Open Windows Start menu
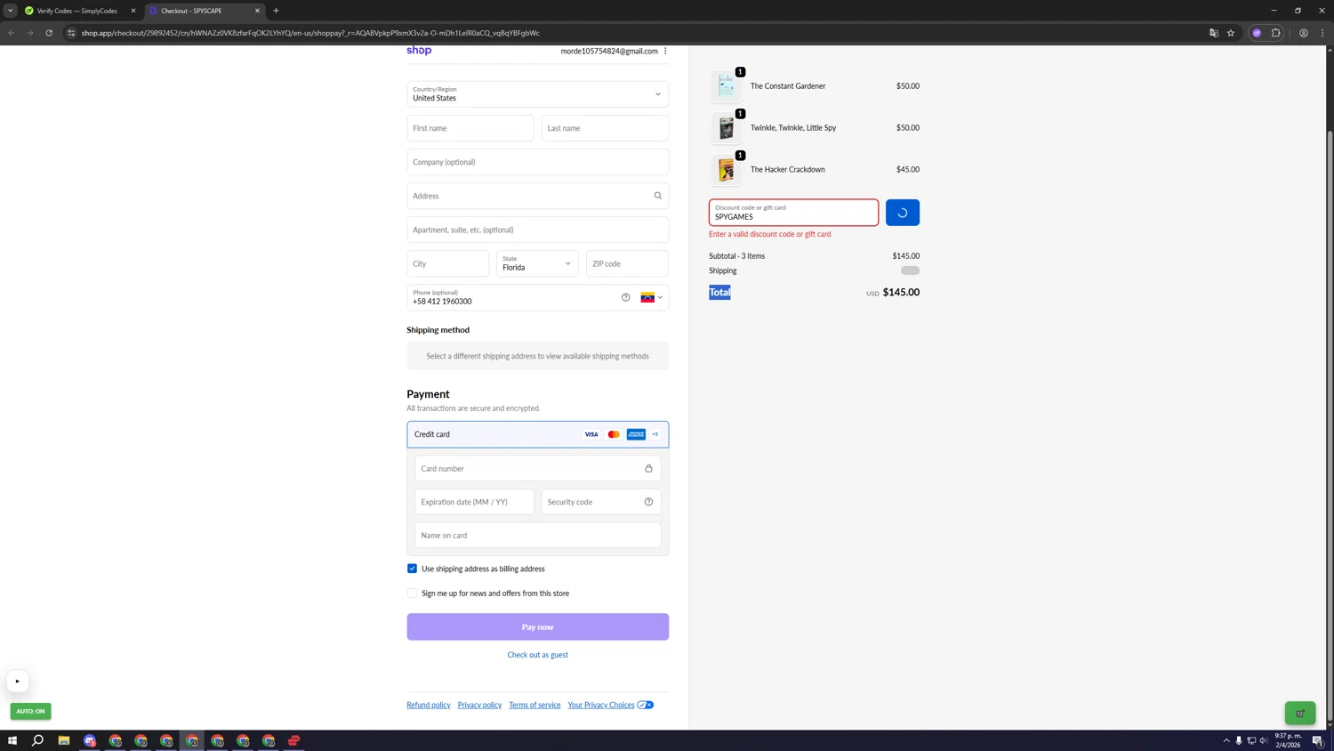 point(12,740)
